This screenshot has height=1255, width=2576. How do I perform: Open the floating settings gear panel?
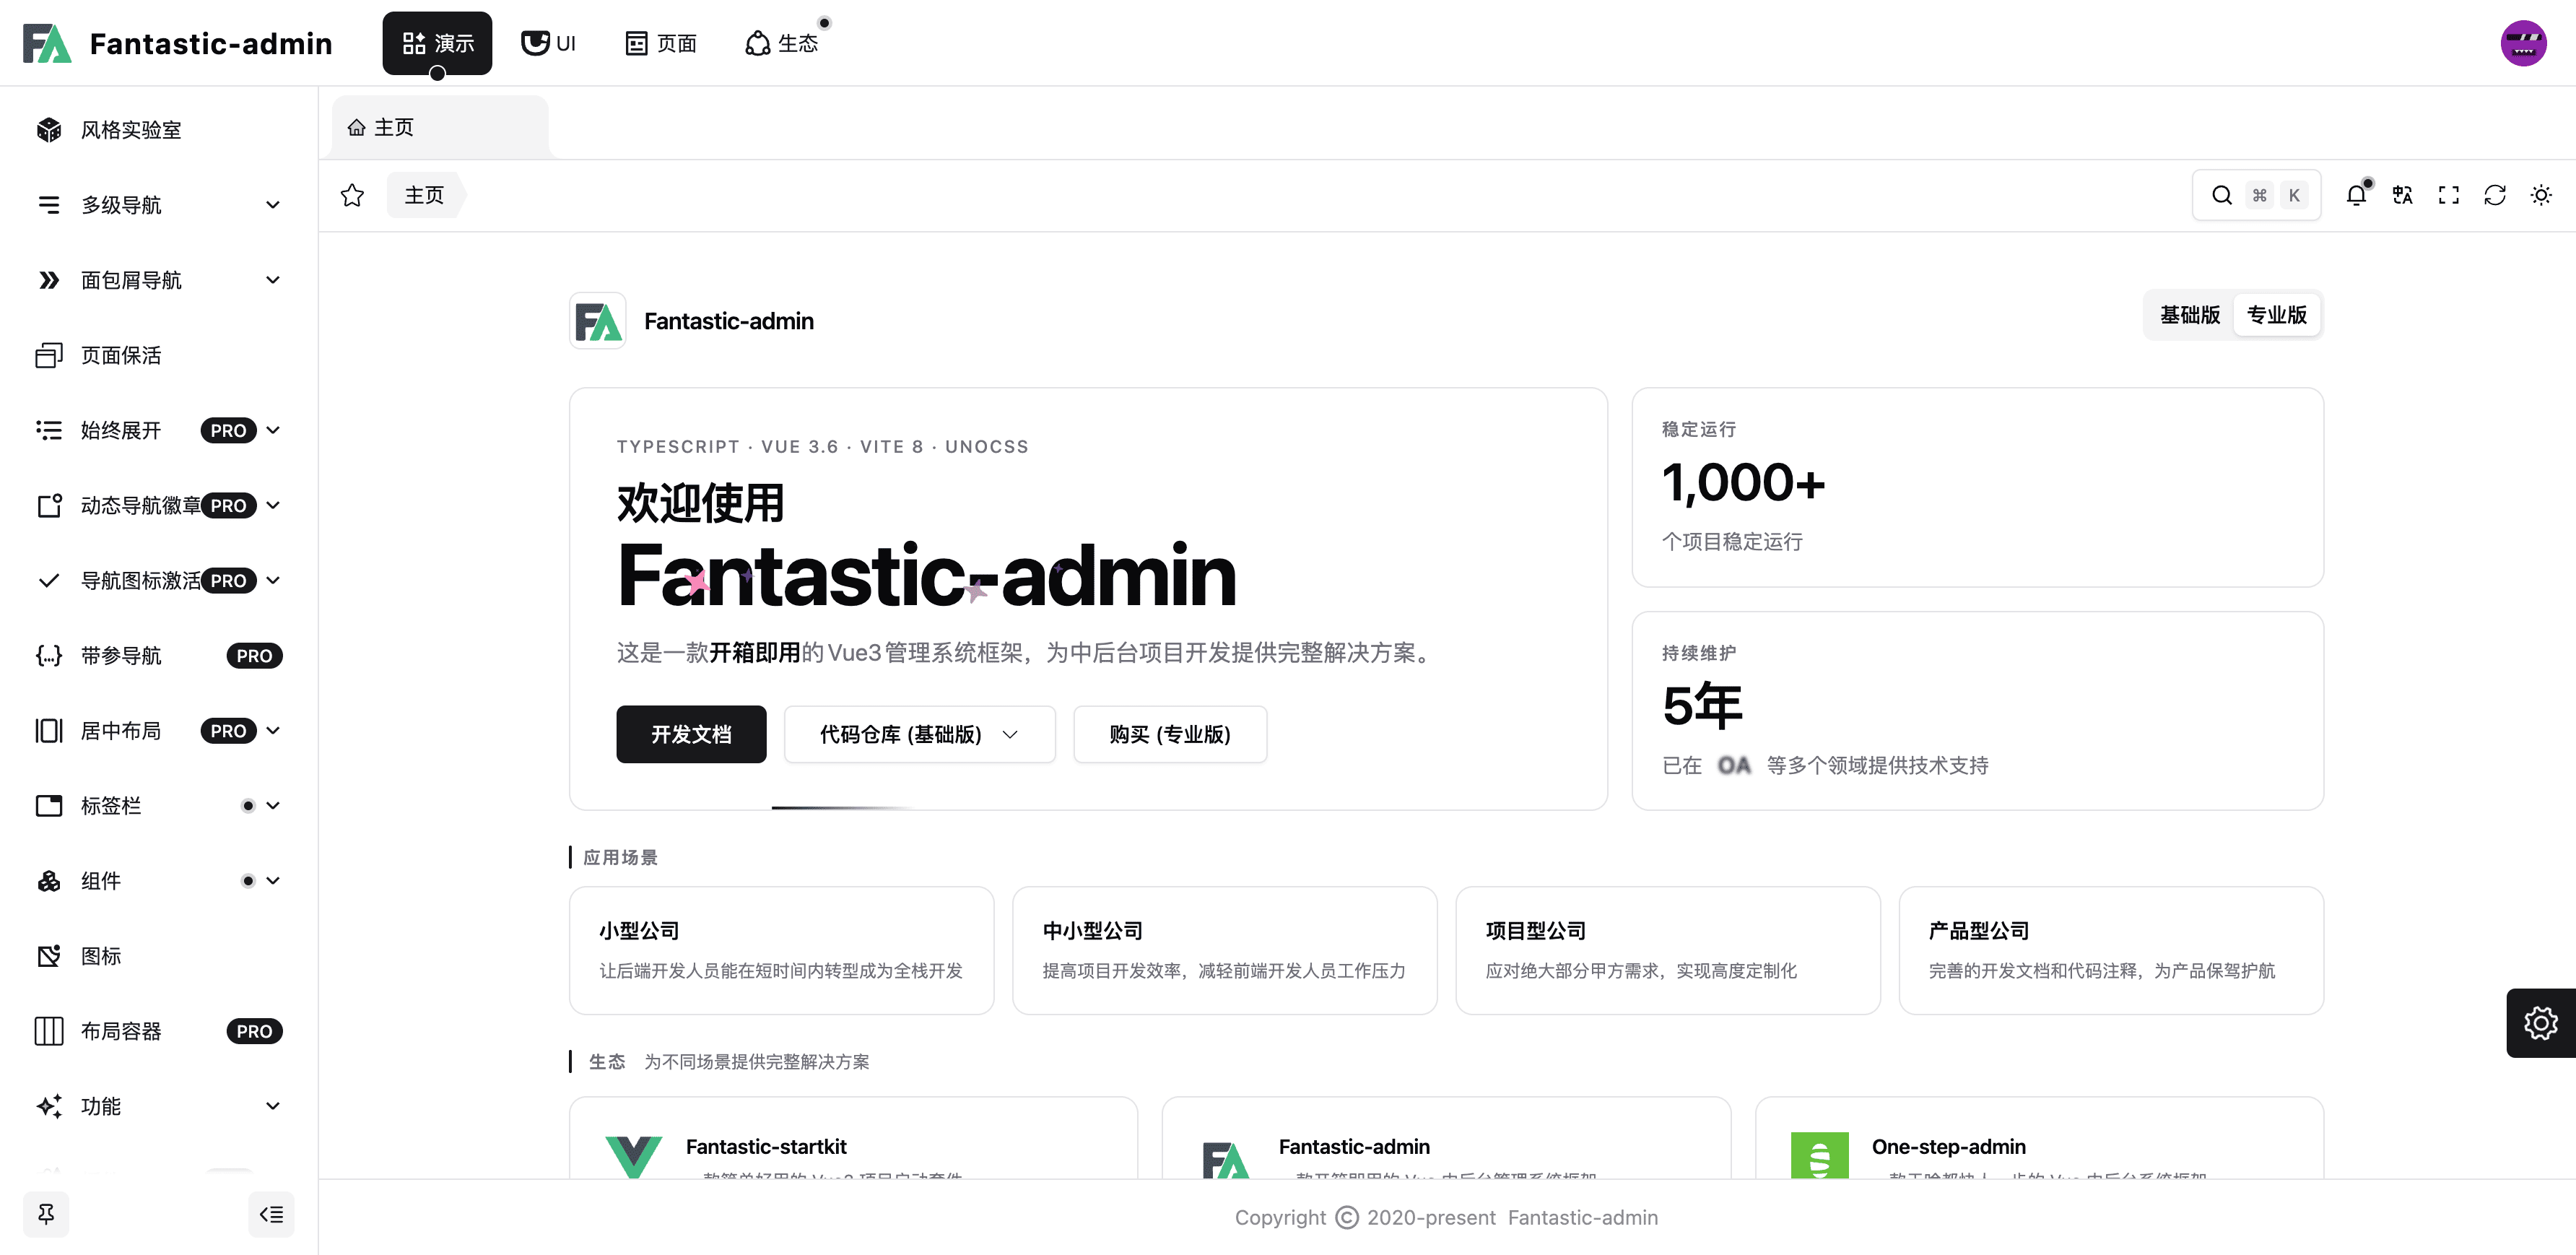click(2540, 1022)
